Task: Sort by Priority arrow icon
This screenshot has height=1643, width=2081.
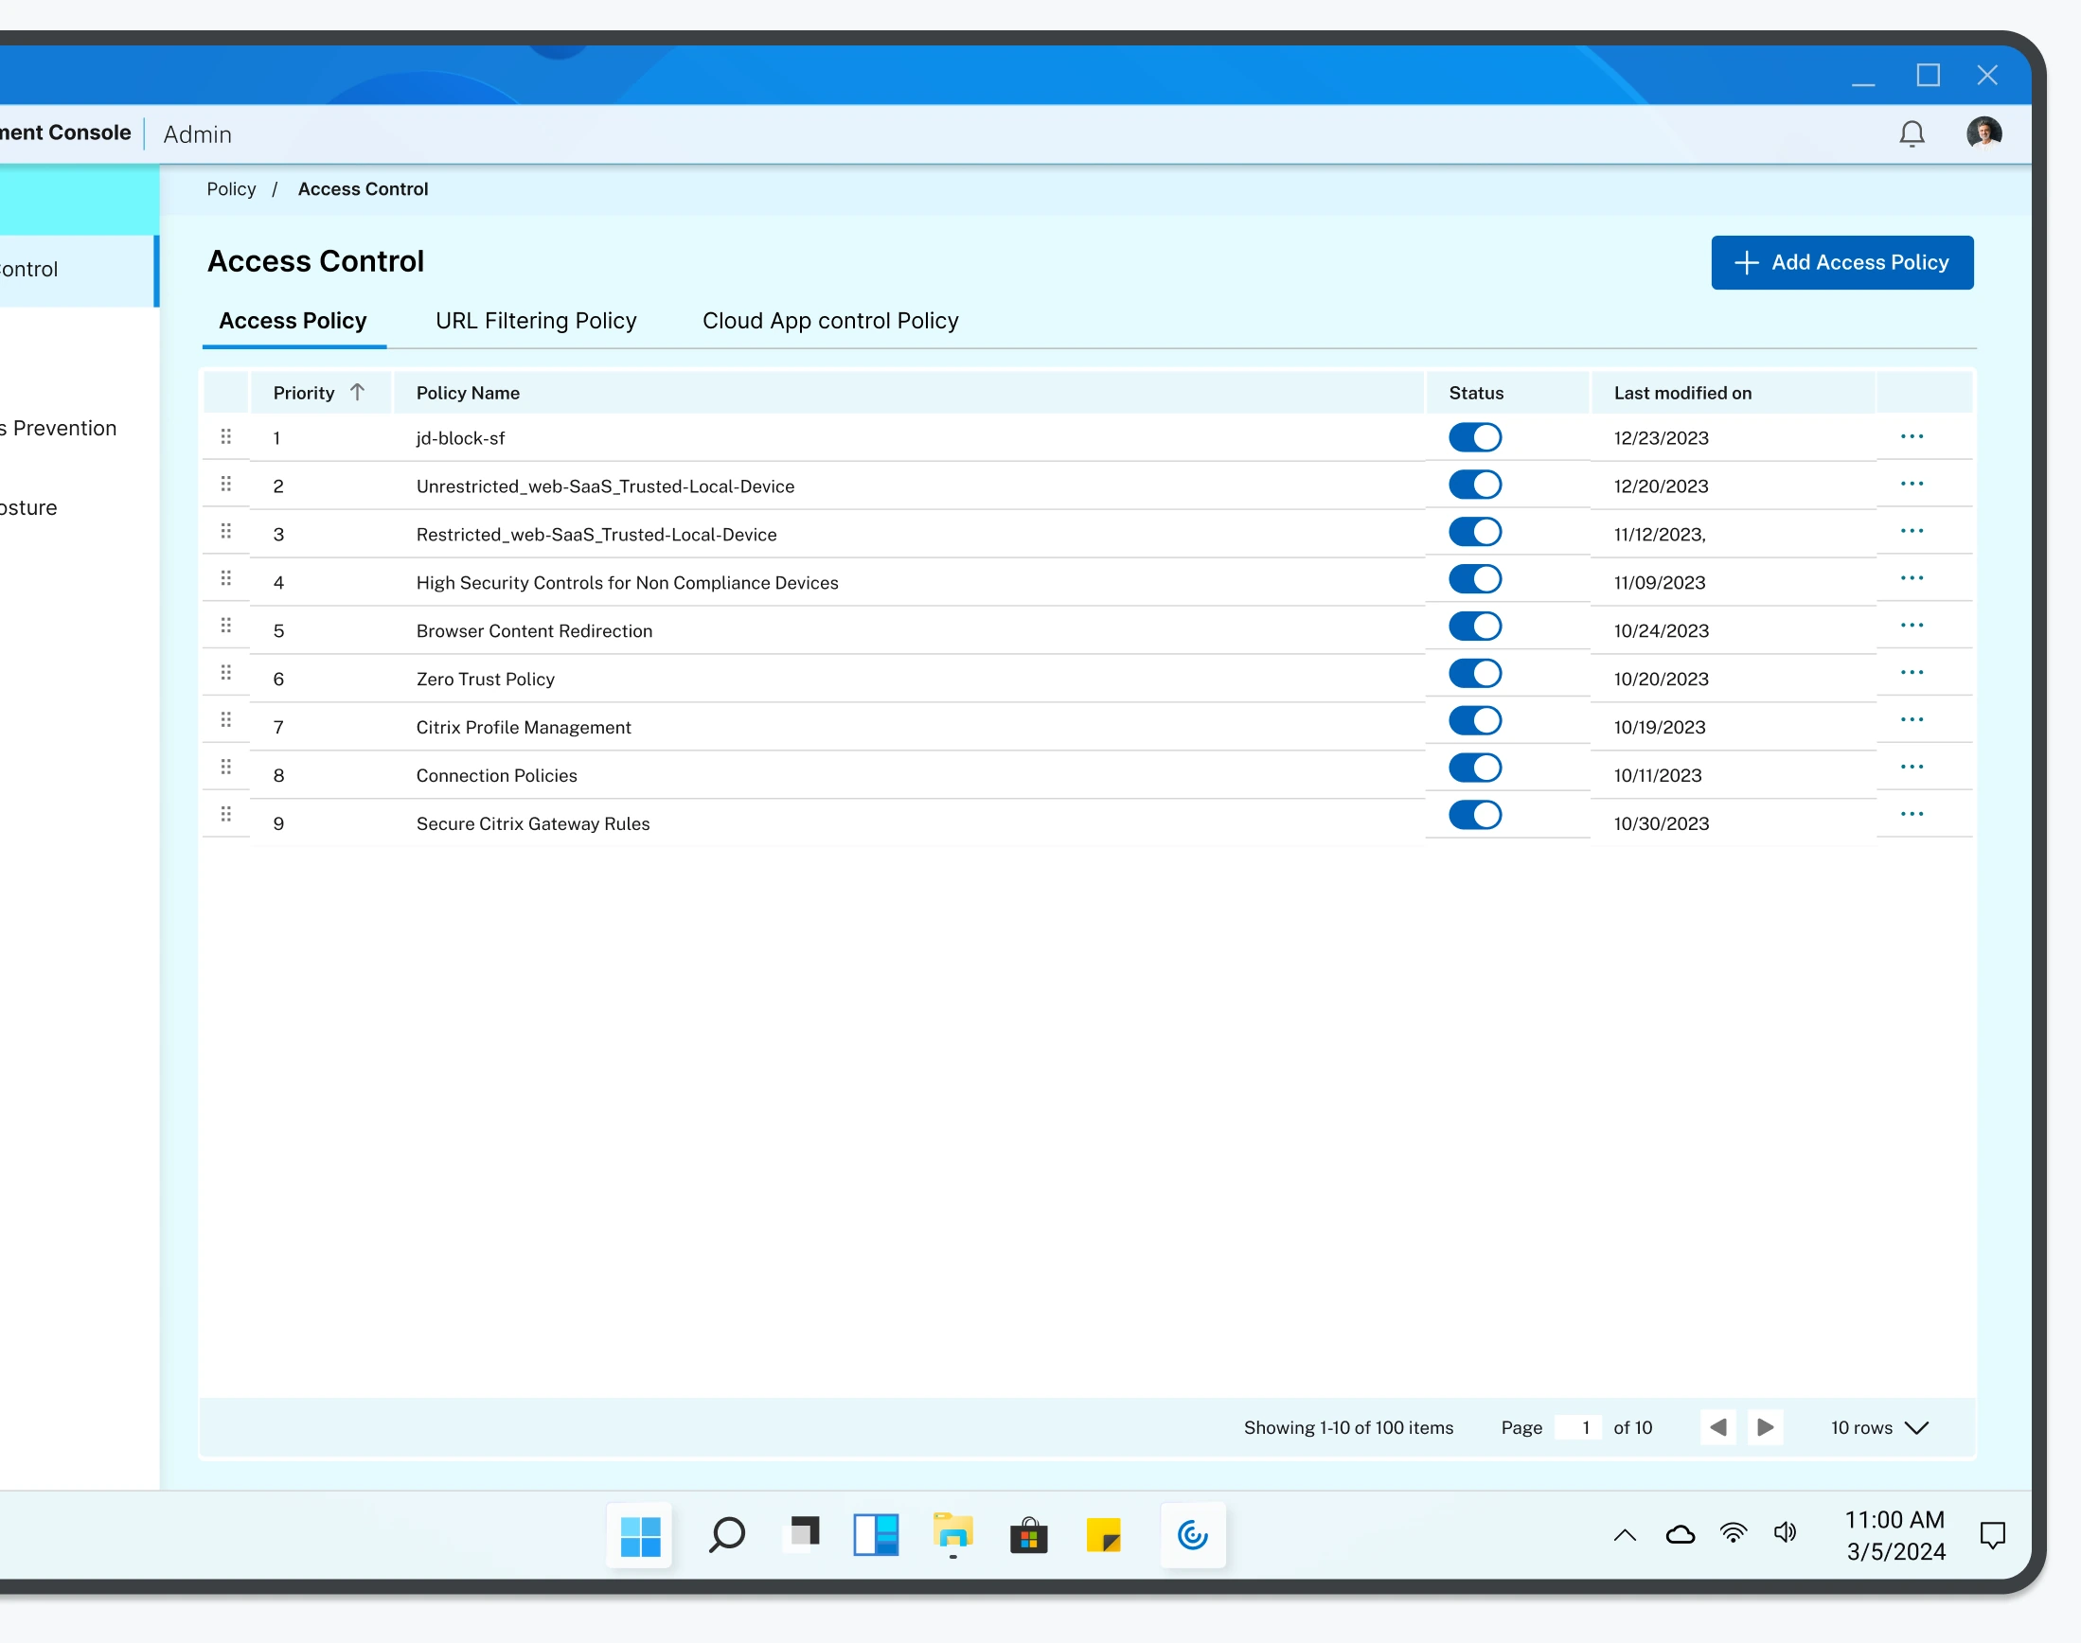Action: 357,393
